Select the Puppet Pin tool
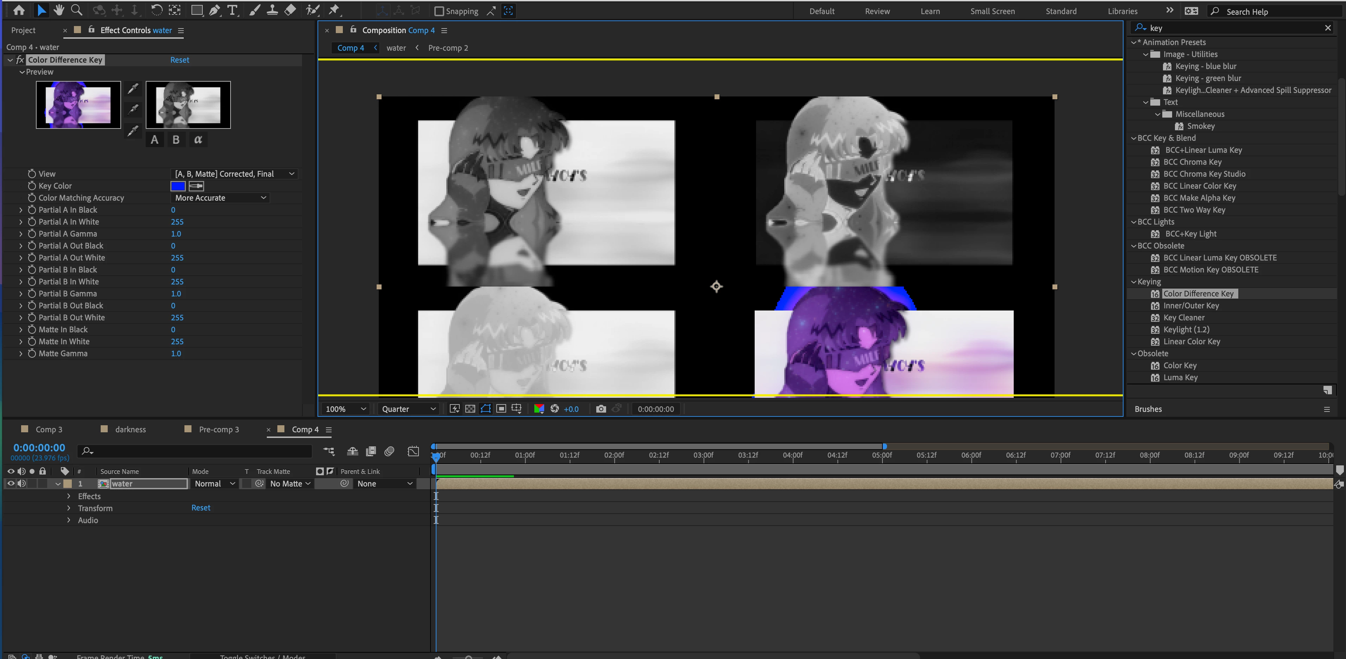 click(334, 10)
